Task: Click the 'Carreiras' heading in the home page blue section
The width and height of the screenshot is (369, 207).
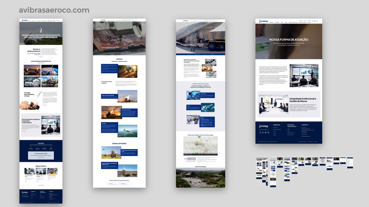Action: [x=41, y=144]
